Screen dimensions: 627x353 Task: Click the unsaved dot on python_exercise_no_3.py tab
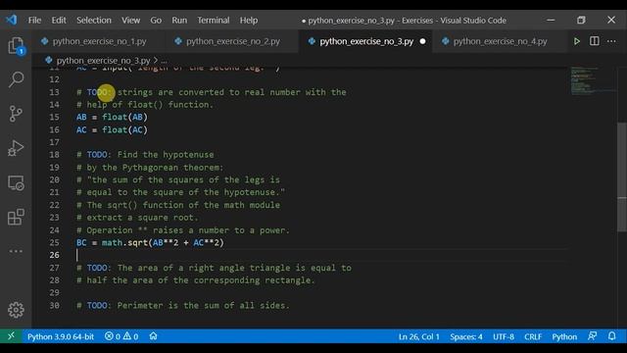[422, 41]
